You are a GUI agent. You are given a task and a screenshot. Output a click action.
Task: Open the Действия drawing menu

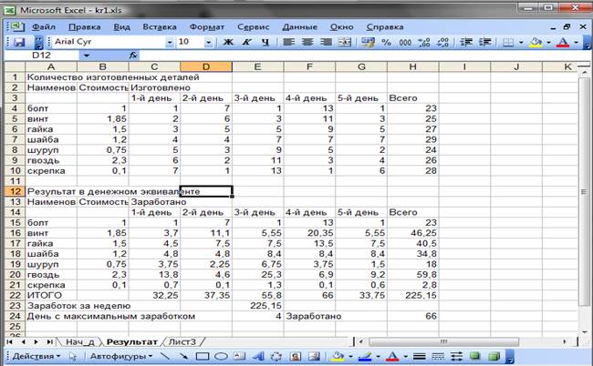36,356
